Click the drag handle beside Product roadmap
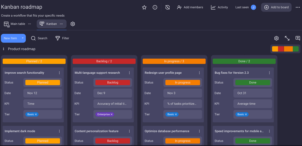302x146 pixels. click(x=4, y=49)
